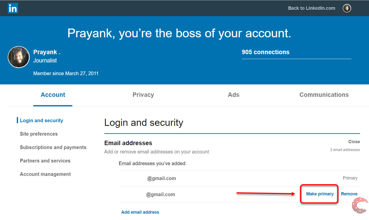Select Site preferences in sidebar
Image resolution: width=369 pixels, height=220 pixels.
click(x=39, y=134)
